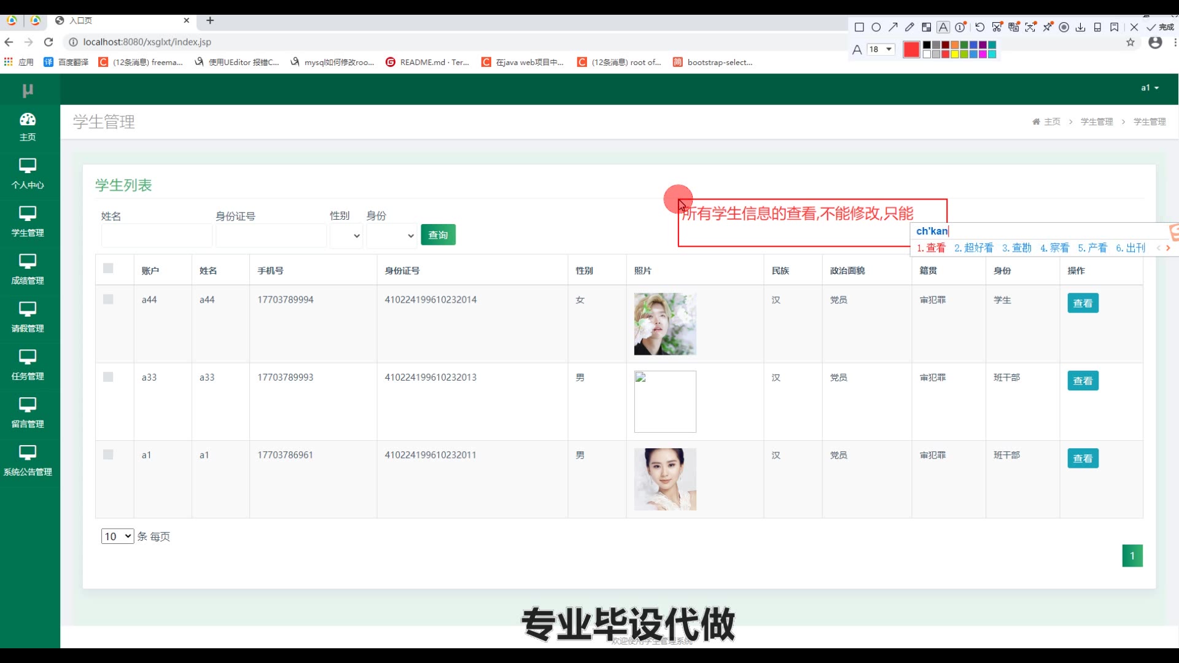The height and width of the screenshot is (663, 1179).
Task: Select the numbered marker tool
Action: coord(960,27)
